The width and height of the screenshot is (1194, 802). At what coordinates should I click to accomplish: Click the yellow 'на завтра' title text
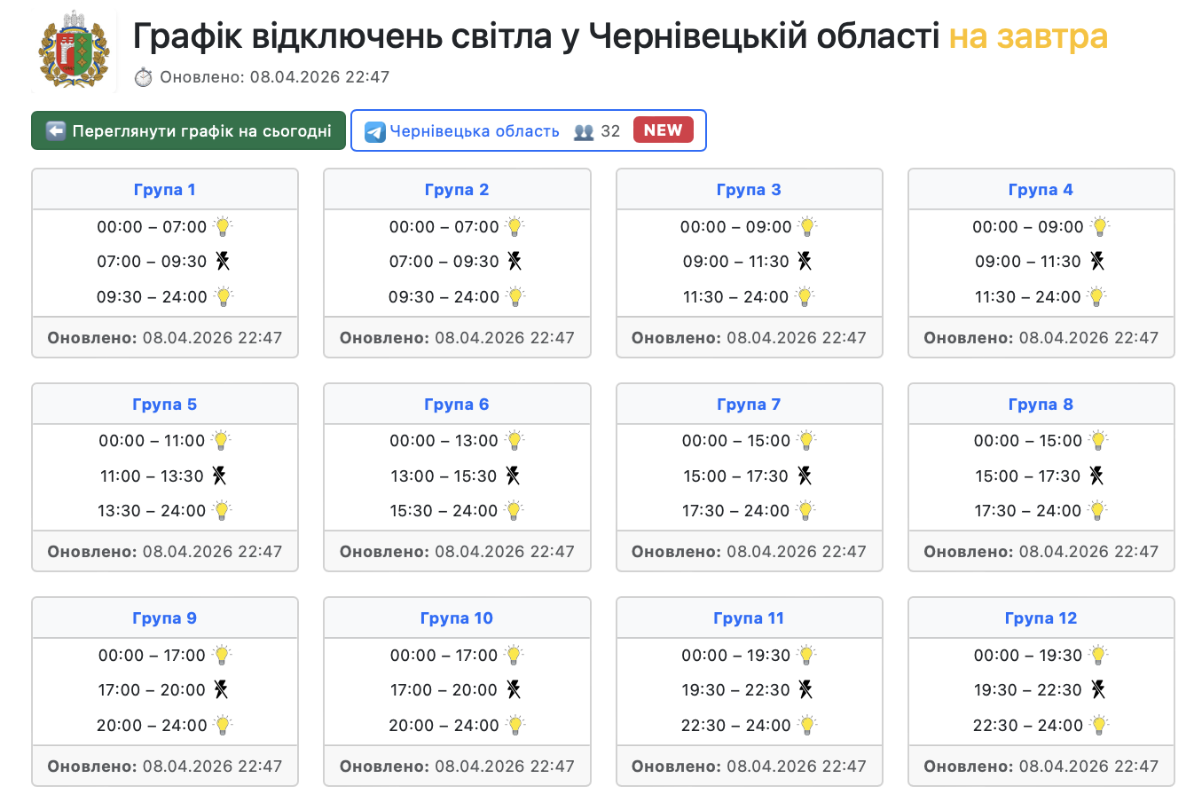pyautogui.click(x=1028, y=36)
